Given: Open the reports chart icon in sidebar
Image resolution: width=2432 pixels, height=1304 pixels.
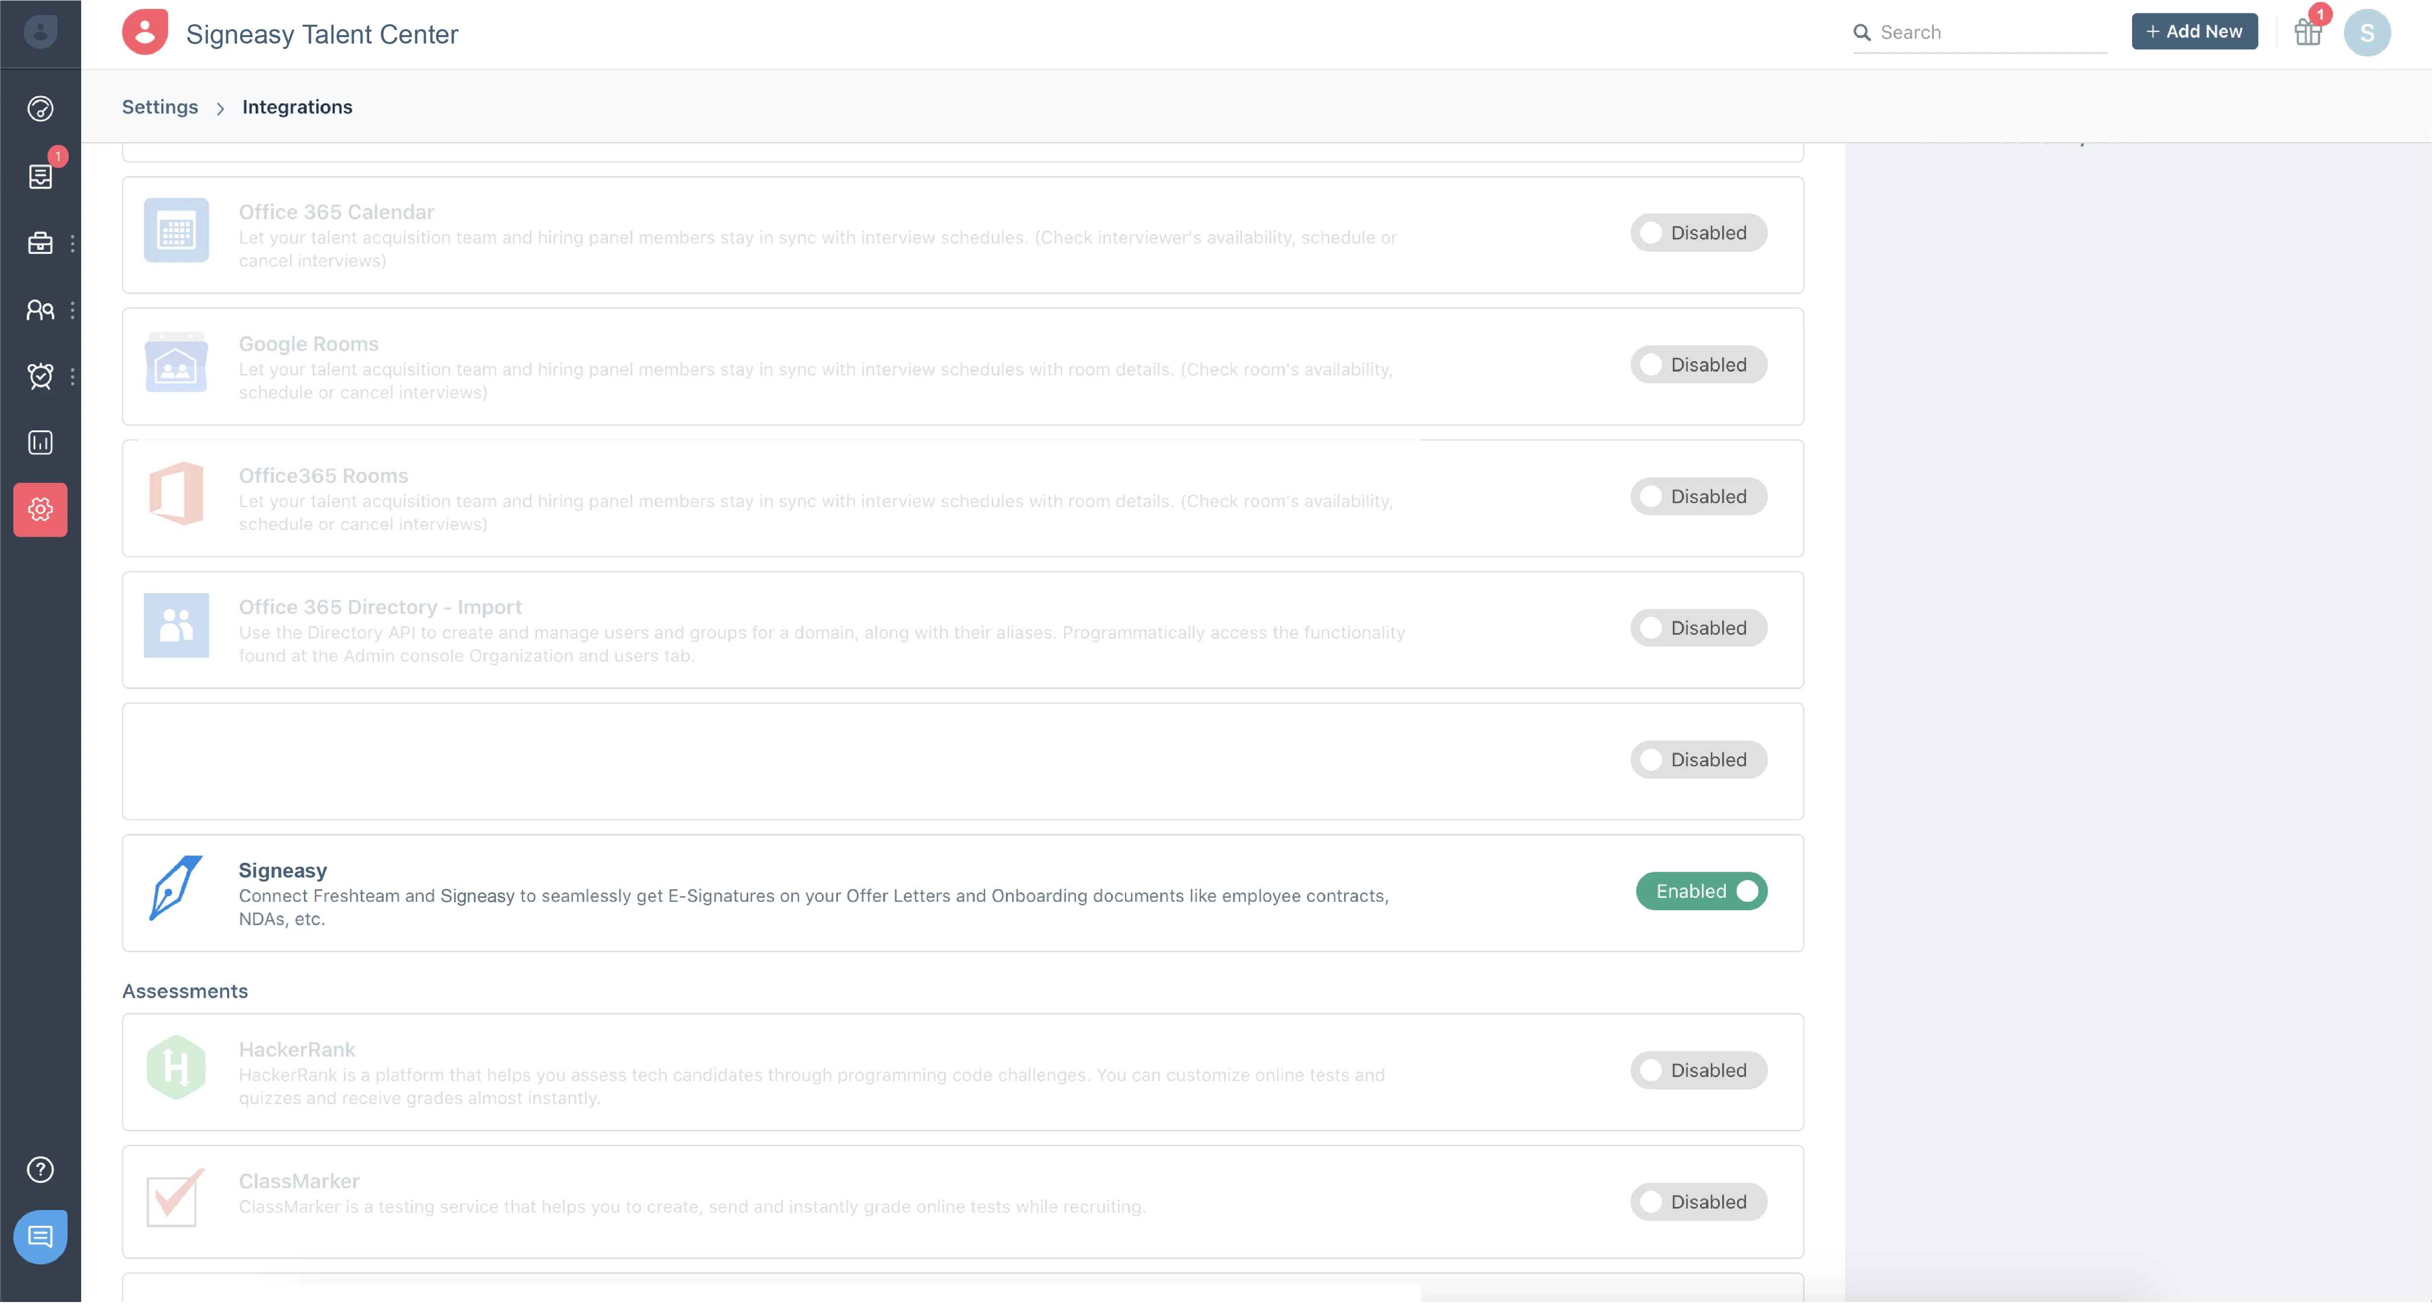Looking at the screenshot, I should coord(40,443).
